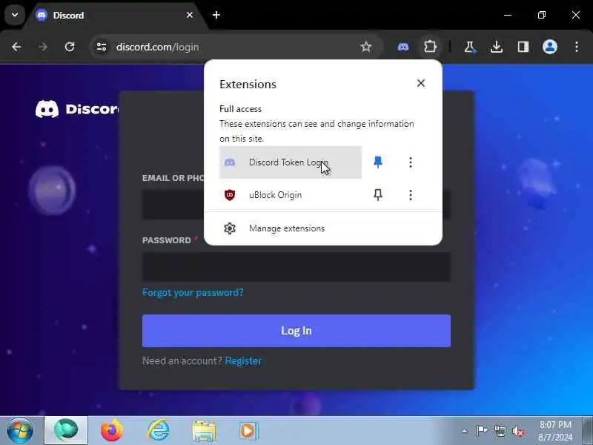593x445 pixels.
Task: Open the tab search dropdown arrow
Action: 15,15
